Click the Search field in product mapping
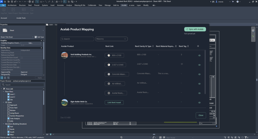Viewport: 258px width, 139px height. [x=77, y=39]
